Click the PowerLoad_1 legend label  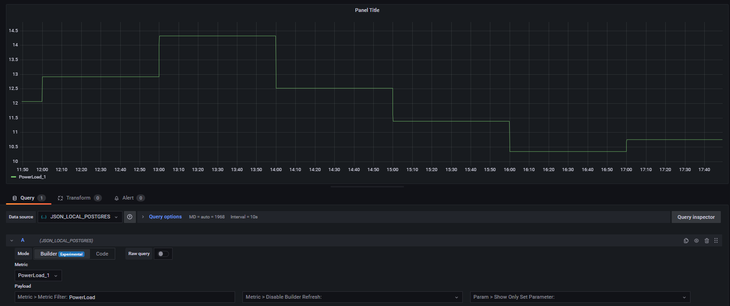click(32, 177)
